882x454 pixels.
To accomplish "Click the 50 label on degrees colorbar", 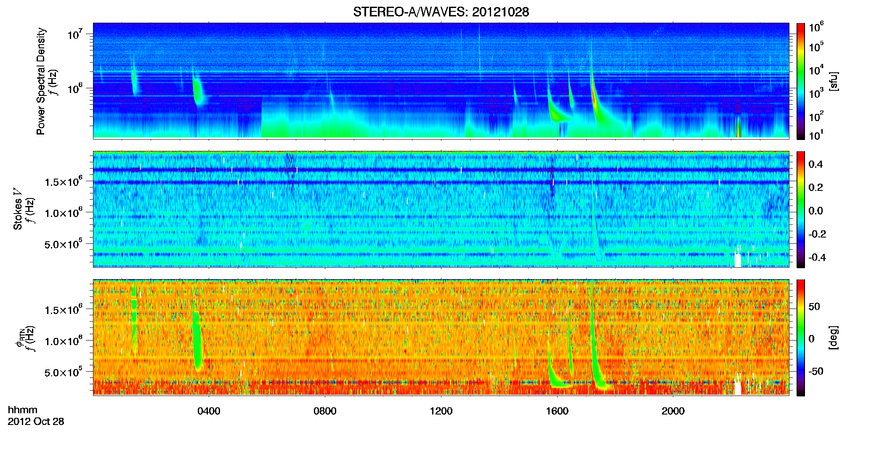I will [814, 306].
